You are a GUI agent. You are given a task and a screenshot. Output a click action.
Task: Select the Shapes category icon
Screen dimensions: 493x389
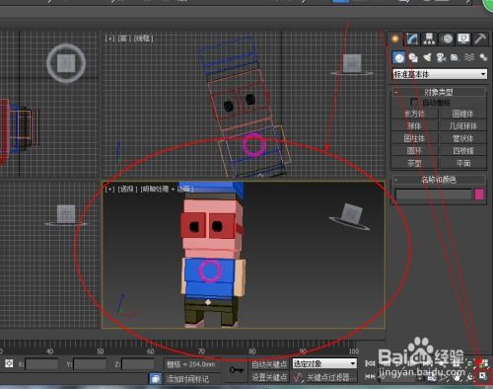[413, 58]
